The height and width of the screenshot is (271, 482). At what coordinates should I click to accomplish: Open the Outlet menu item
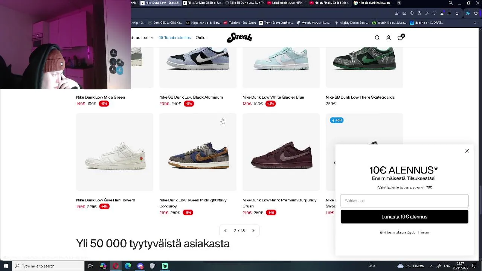coord(201,38)
